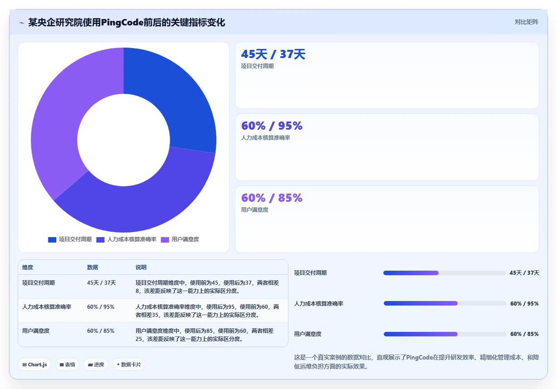
Task: Click the 项目交付周期 progress bar
Action: (445, 273)
